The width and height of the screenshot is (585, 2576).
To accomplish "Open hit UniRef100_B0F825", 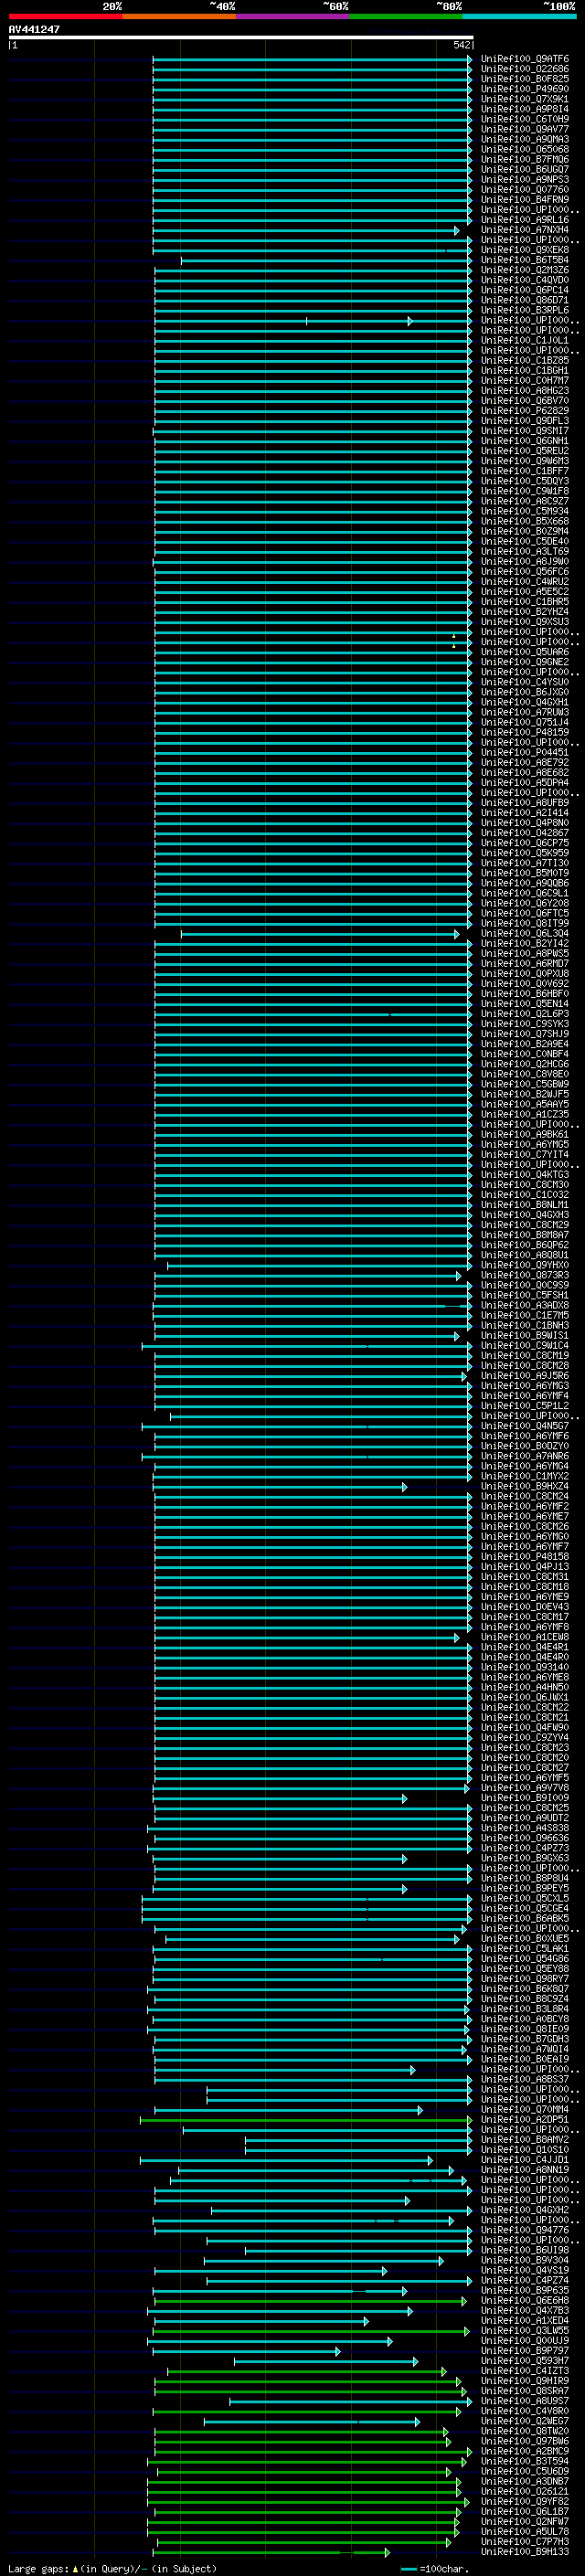I will [x=525, y=79].
